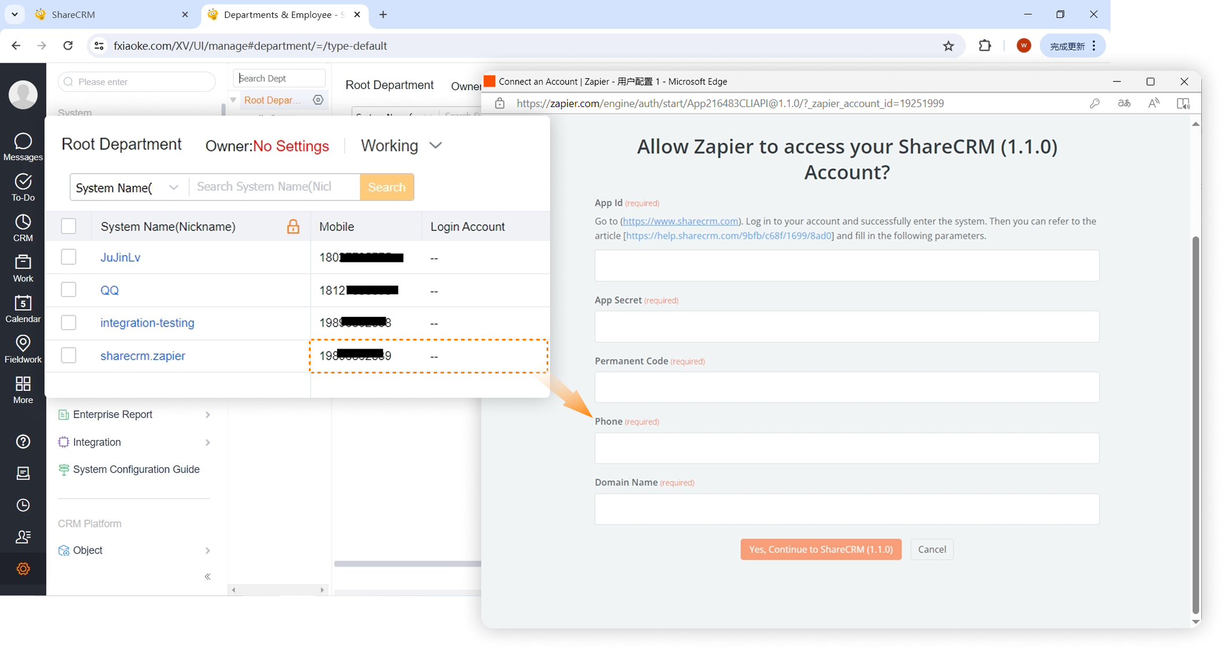This screenshot has width=1225, height=651.
Task: Collapse the Root Department tree node
Action: point(234,101)
